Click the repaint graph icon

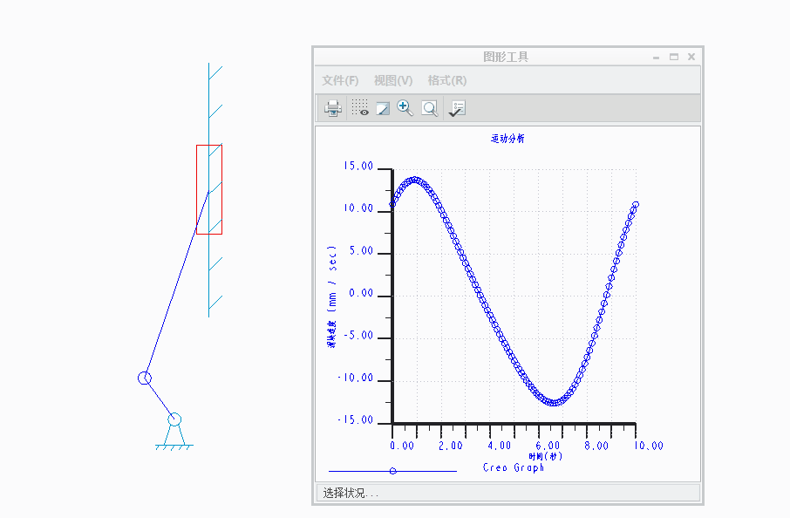click(x=383, y=108)
